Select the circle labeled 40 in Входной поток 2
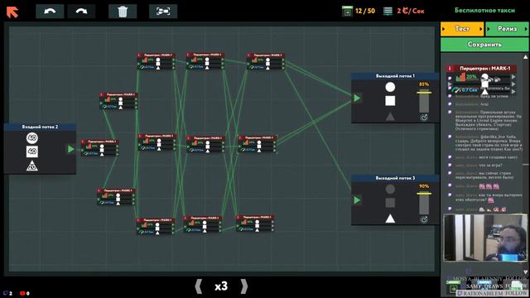The width and height of the screenshot is (530, 298). pos(32,138)
